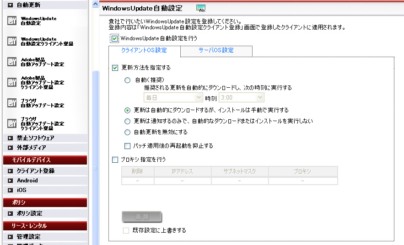Viewport: 404px width, 245px height.
Task: Open Adobe製品 自動アップデート設定 icon
Action: point(12,62)
